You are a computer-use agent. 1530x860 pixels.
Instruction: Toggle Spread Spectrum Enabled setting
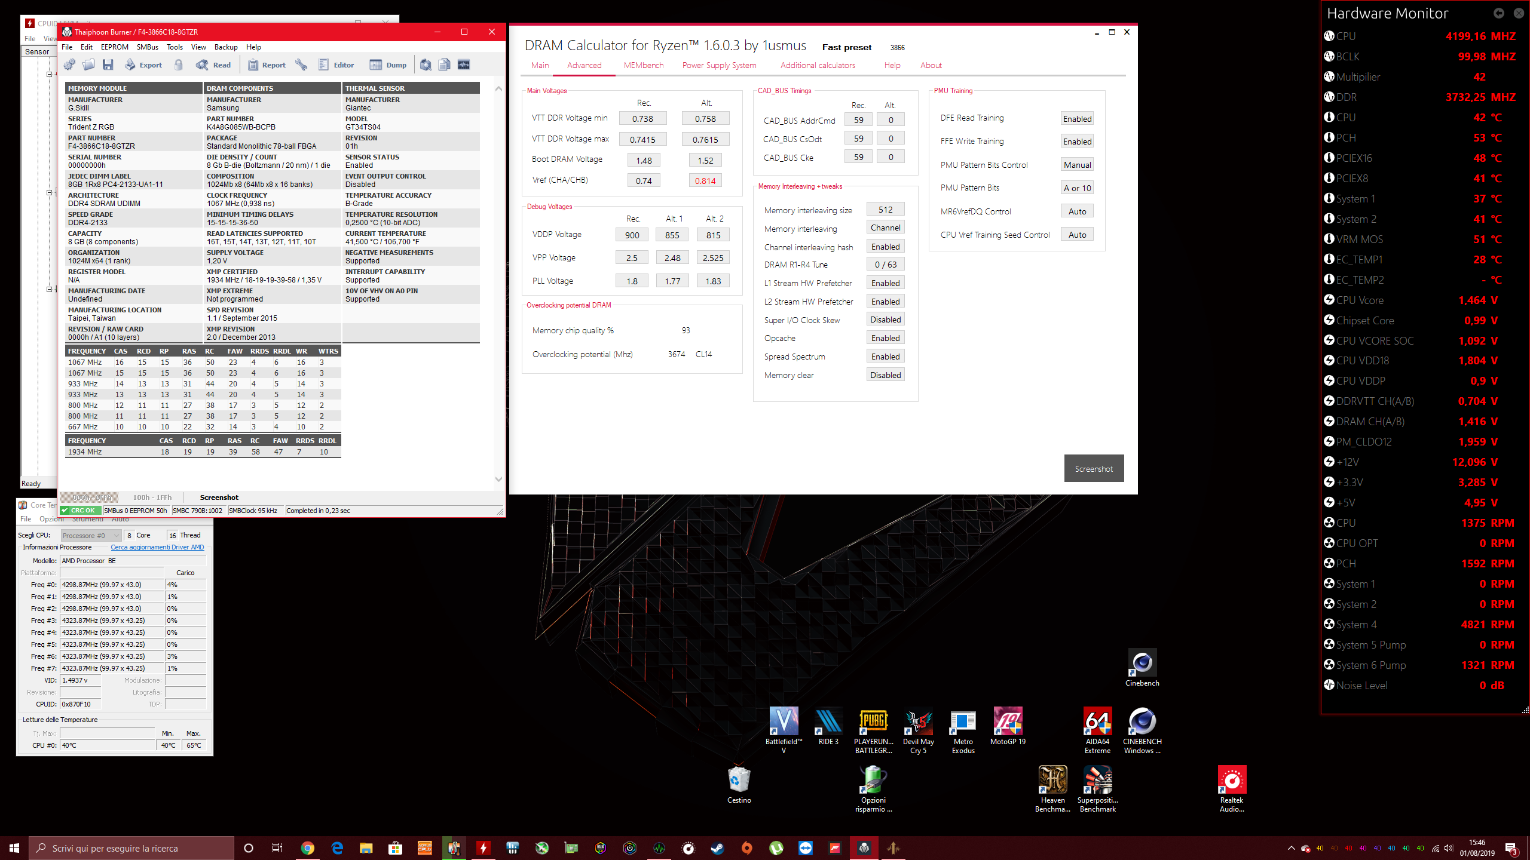(x=885, y=357)
